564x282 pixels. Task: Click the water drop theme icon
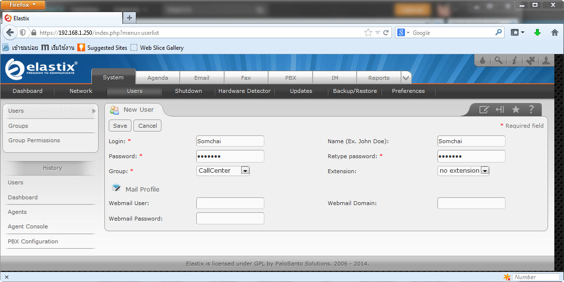tap(482, 60)
